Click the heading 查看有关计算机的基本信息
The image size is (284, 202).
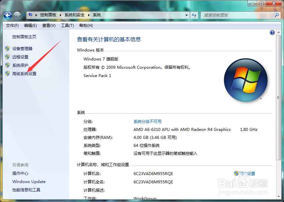coord(109,39)
